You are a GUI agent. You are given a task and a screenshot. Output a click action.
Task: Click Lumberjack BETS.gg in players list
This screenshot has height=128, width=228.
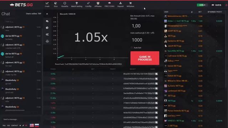176,91
